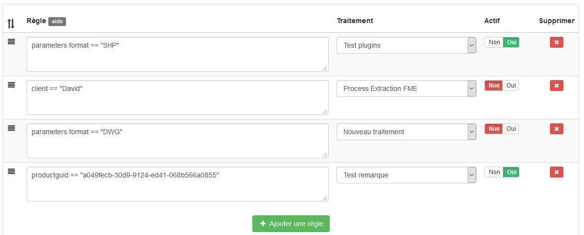The height and width of the screenshot is (235, 584).
Task: Set SHP rule active to Non
Action: click(494, 42)
